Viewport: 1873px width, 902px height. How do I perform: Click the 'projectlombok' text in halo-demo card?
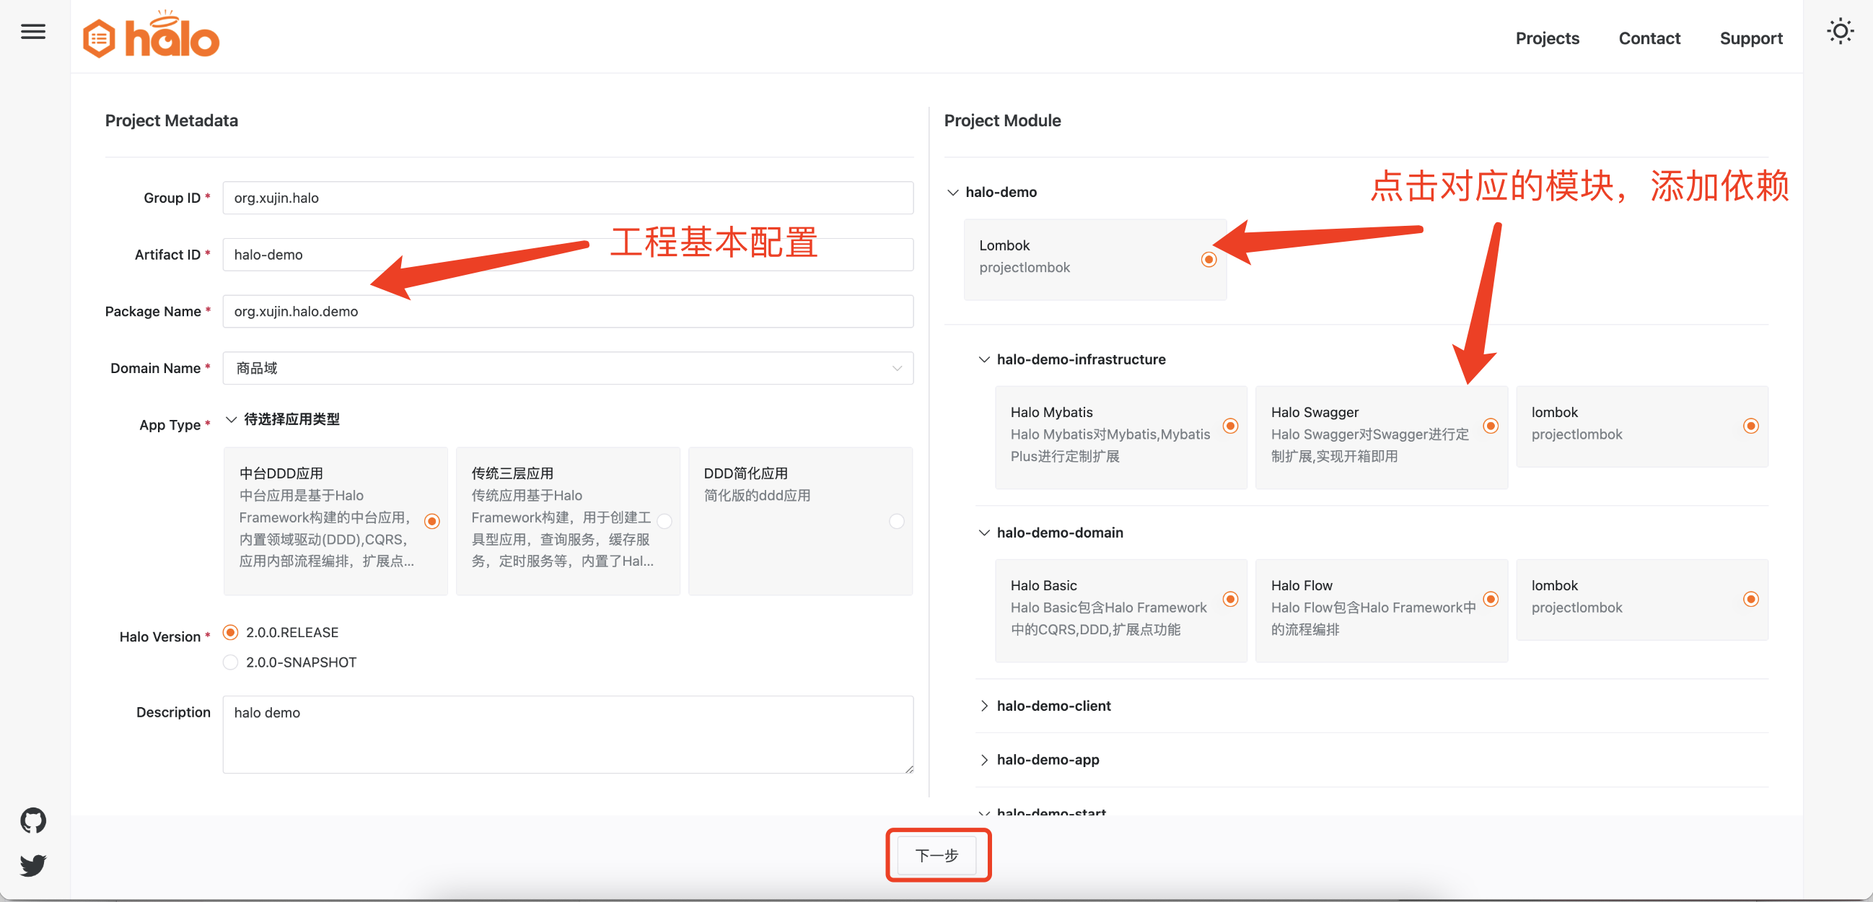(1024, 268)
